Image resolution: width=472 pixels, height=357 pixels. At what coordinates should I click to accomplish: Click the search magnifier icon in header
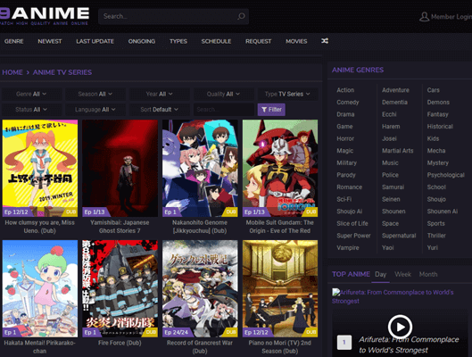coord(241,16)
